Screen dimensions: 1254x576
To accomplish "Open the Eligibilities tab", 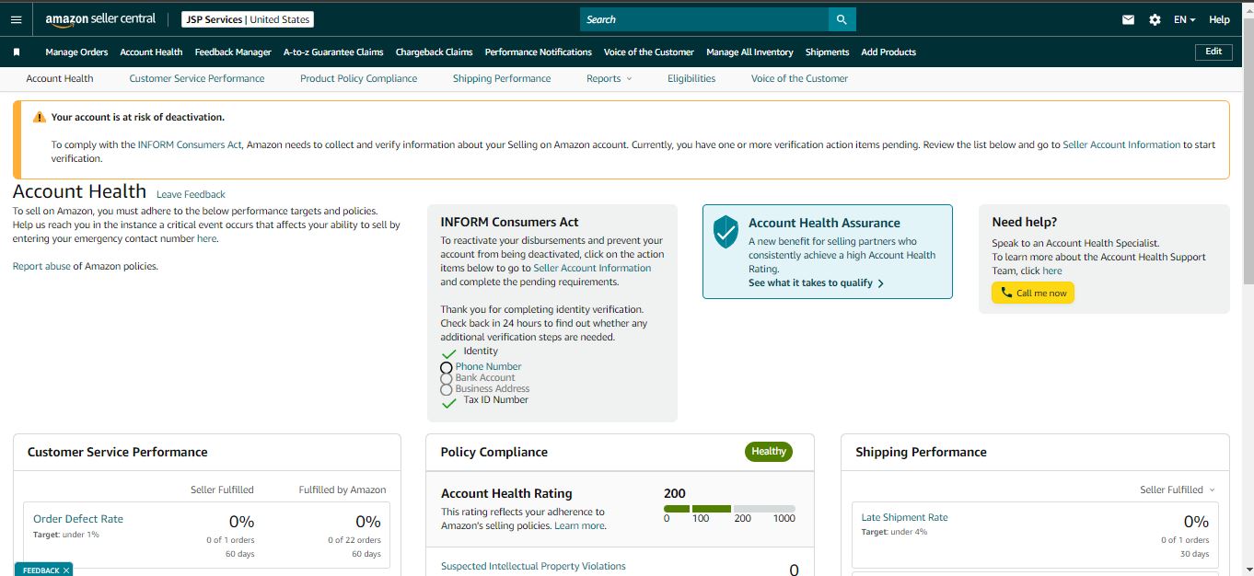I will tap(691, 78).
